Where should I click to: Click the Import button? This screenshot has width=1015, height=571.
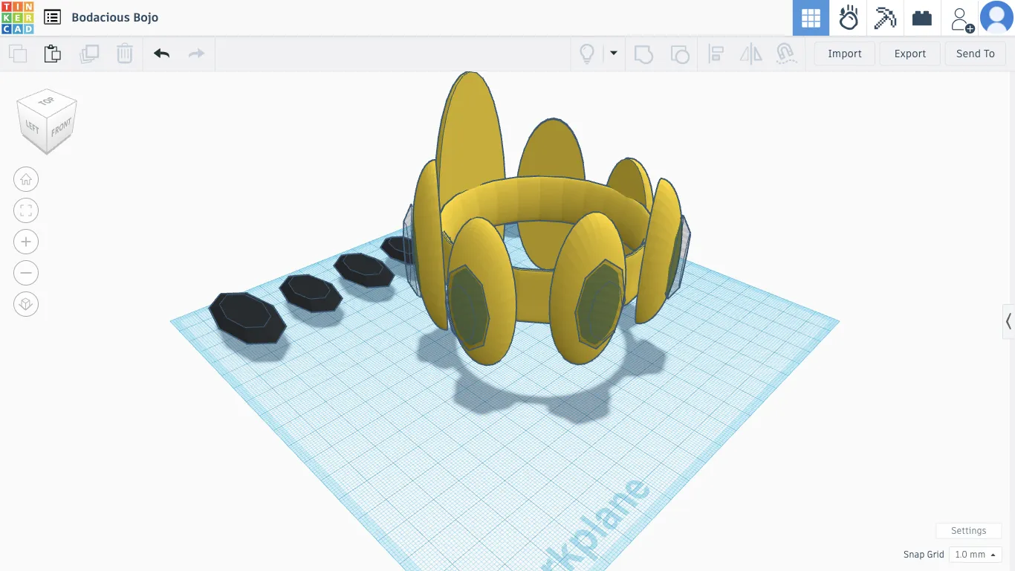pyautogui.click(x=845, y=54)
